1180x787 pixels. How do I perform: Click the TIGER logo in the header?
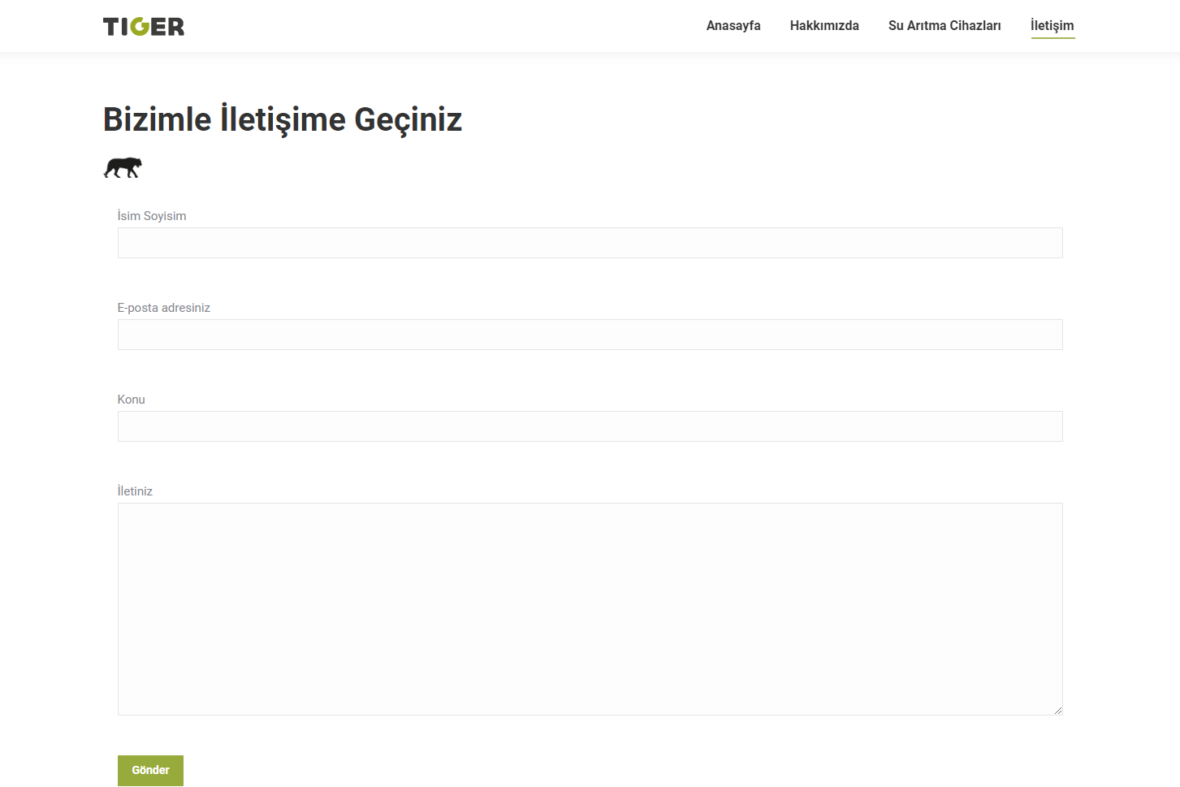(144, 27)
